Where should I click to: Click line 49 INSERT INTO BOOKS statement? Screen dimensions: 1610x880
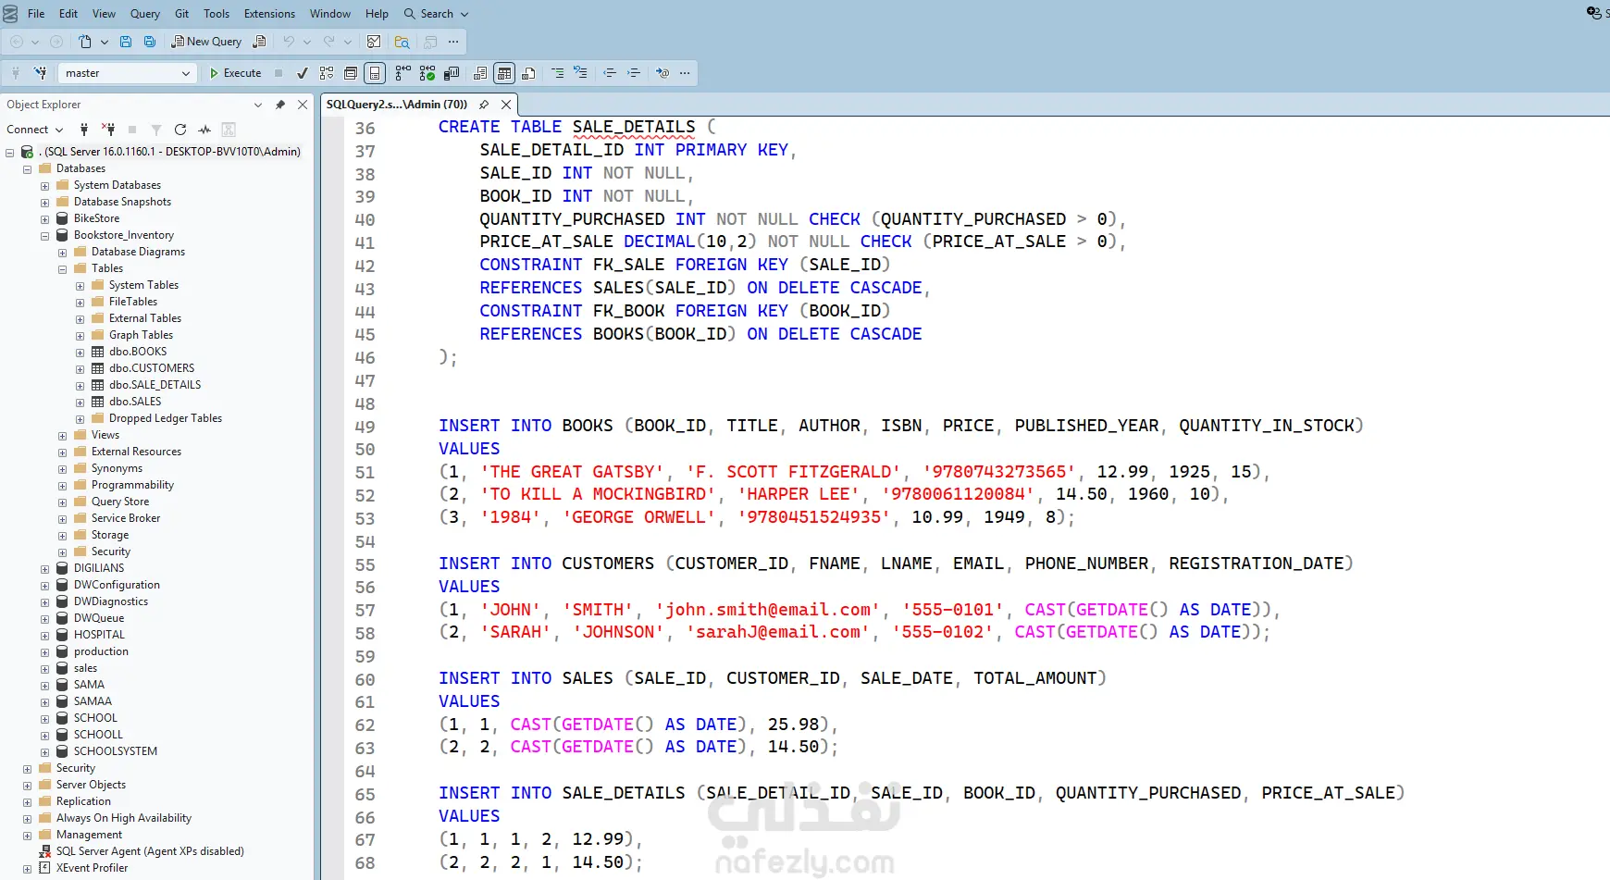coord(900,426)
